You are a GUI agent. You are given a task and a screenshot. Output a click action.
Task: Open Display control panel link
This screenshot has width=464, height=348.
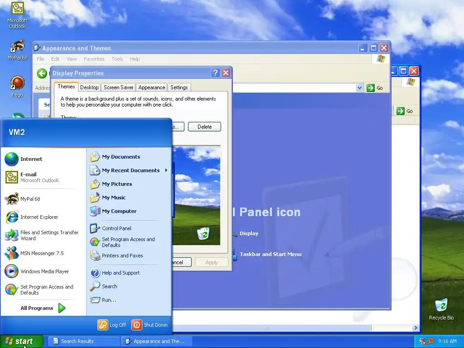[x=249, y=233]
